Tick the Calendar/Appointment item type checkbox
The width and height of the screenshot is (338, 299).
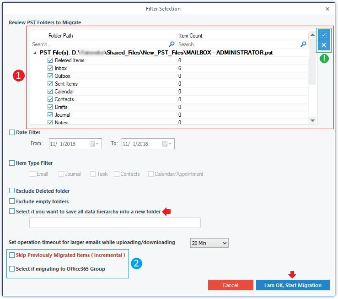pos(150,174)
